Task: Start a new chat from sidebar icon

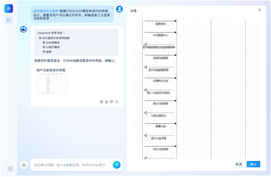Action: 9,20
